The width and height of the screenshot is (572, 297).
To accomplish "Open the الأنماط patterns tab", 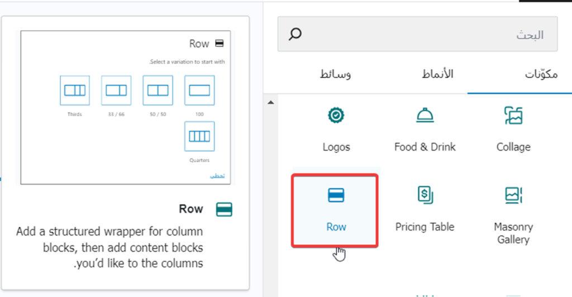I will point(436,74).
